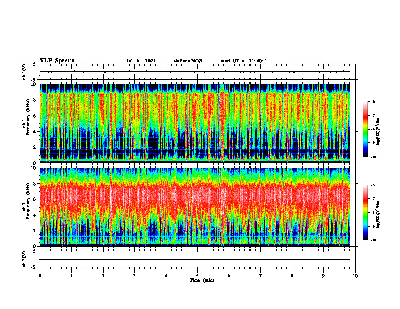Image resolution: width=400 pixels, height=309 pixels.
Task: Select the "start UT = 11:40:1" text
Action: [244, 61]
